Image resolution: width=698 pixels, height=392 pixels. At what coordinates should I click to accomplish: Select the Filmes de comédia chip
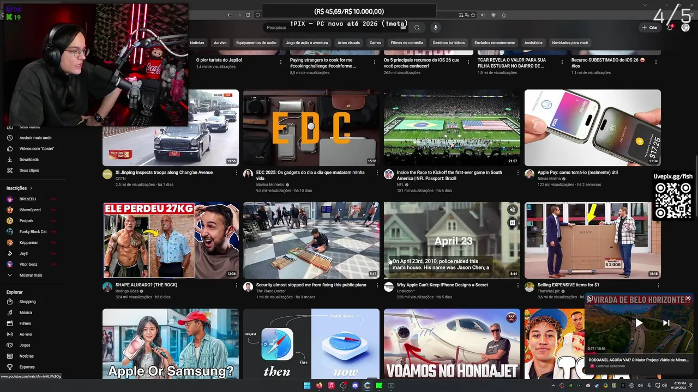point(407,42)
